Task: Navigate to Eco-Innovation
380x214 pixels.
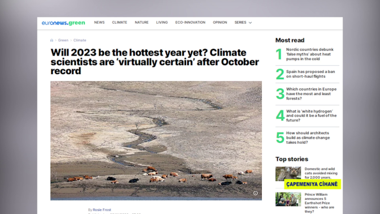Action: [x=190, y=22]
